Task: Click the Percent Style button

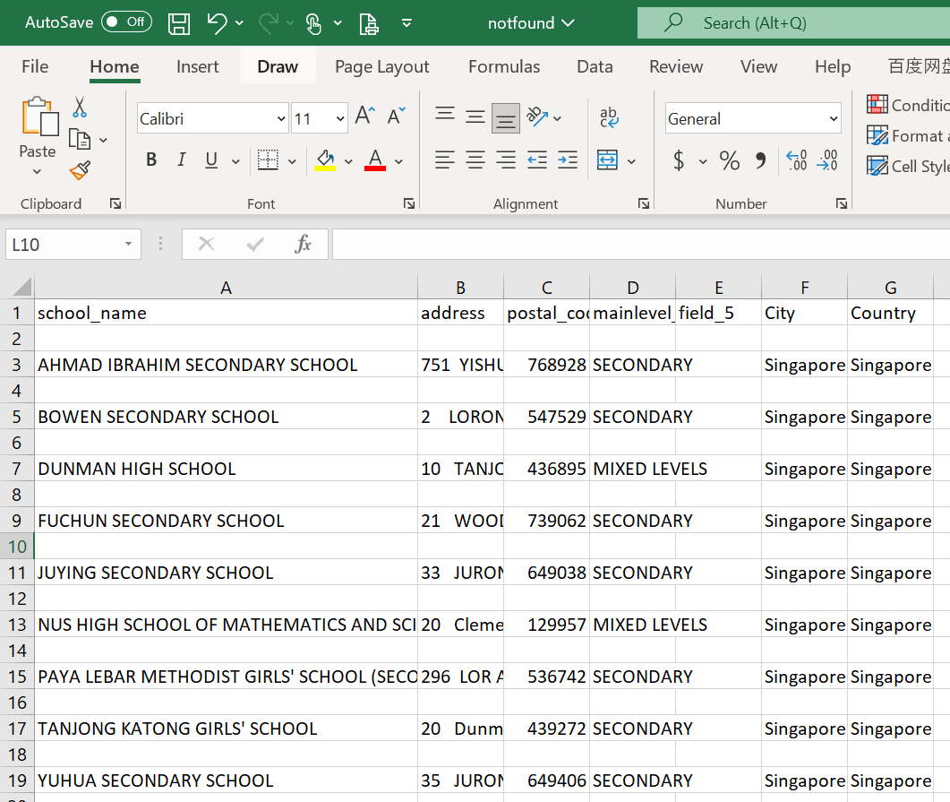Action: [730, 160]
